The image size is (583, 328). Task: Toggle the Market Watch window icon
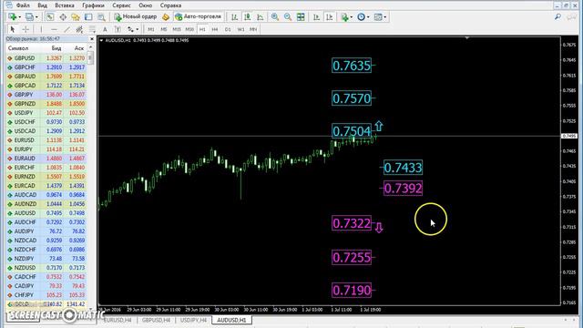(x=50, y=16)
